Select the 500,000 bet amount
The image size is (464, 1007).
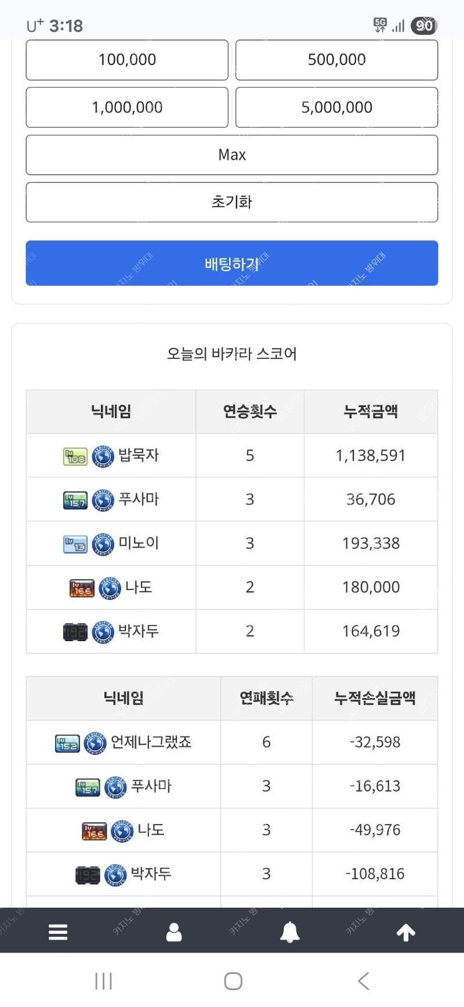click(336, 60)
